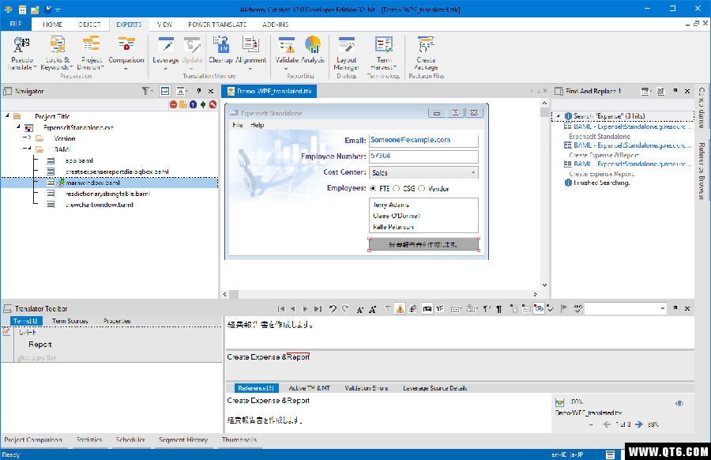Open Locks & Keywords tool
Screen dimensions: 711x460
click(x=57, y=53)
